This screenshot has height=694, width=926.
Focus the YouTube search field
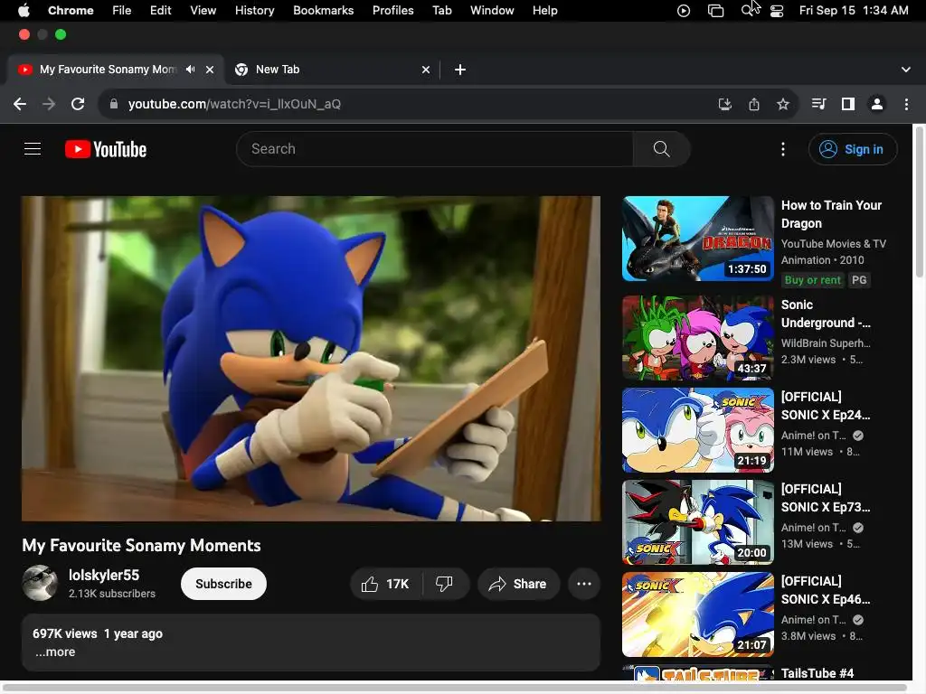tap(435, 149)
